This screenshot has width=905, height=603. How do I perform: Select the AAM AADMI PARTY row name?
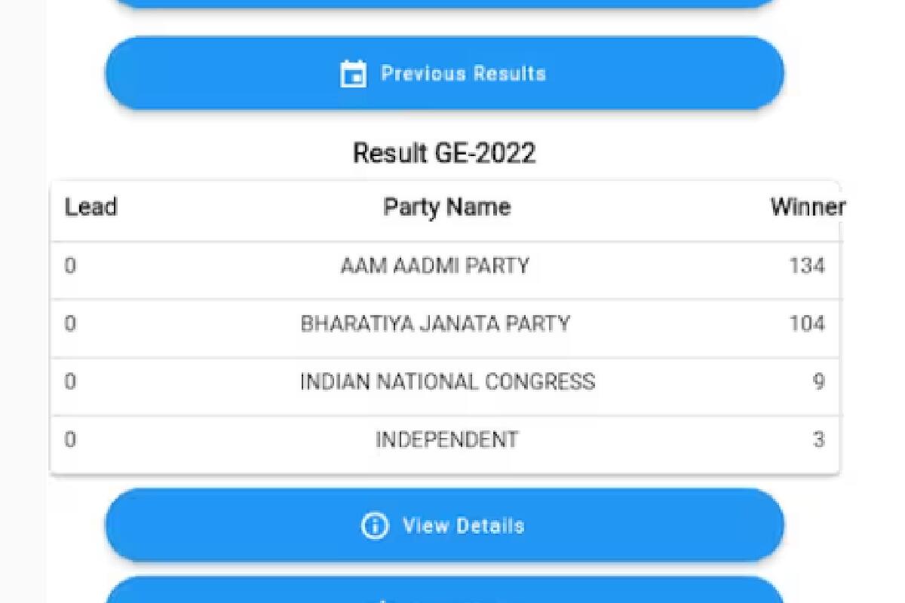click(x=434, y=266)
